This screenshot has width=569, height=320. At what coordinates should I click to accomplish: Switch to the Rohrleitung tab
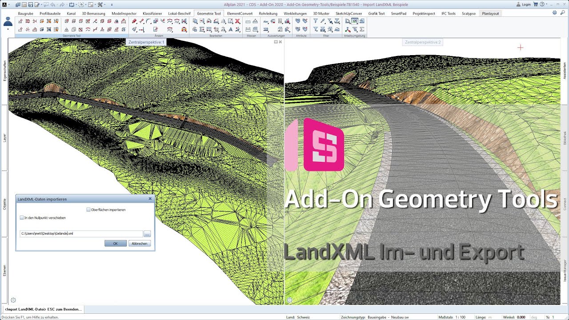(x=268, y=13)
